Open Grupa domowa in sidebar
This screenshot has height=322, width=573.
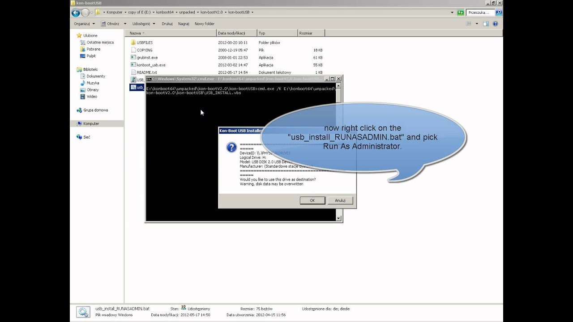(92, 110)
